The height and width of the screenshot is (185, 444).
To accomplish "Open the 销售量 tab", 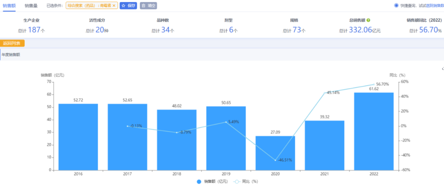I will click(x=31, y=5).
